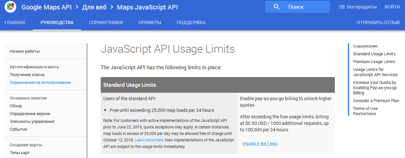
Task: Click the Google Maps logo icon
Action: pyautogui.click(x=10, y=7)
